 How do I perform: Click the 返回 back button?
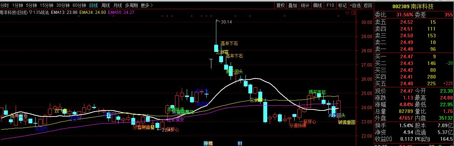tap(368, 5)
